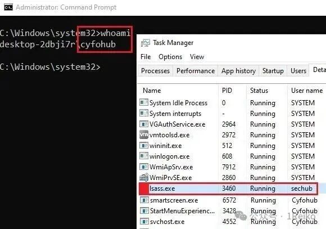The image size is (326, 229).
Task: Click the red lsass.exe icon square
Action: pos(144,188)
